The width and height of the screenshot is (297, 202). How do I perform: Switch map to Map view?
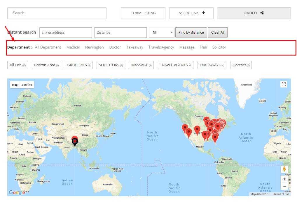(x=15, y=85)
